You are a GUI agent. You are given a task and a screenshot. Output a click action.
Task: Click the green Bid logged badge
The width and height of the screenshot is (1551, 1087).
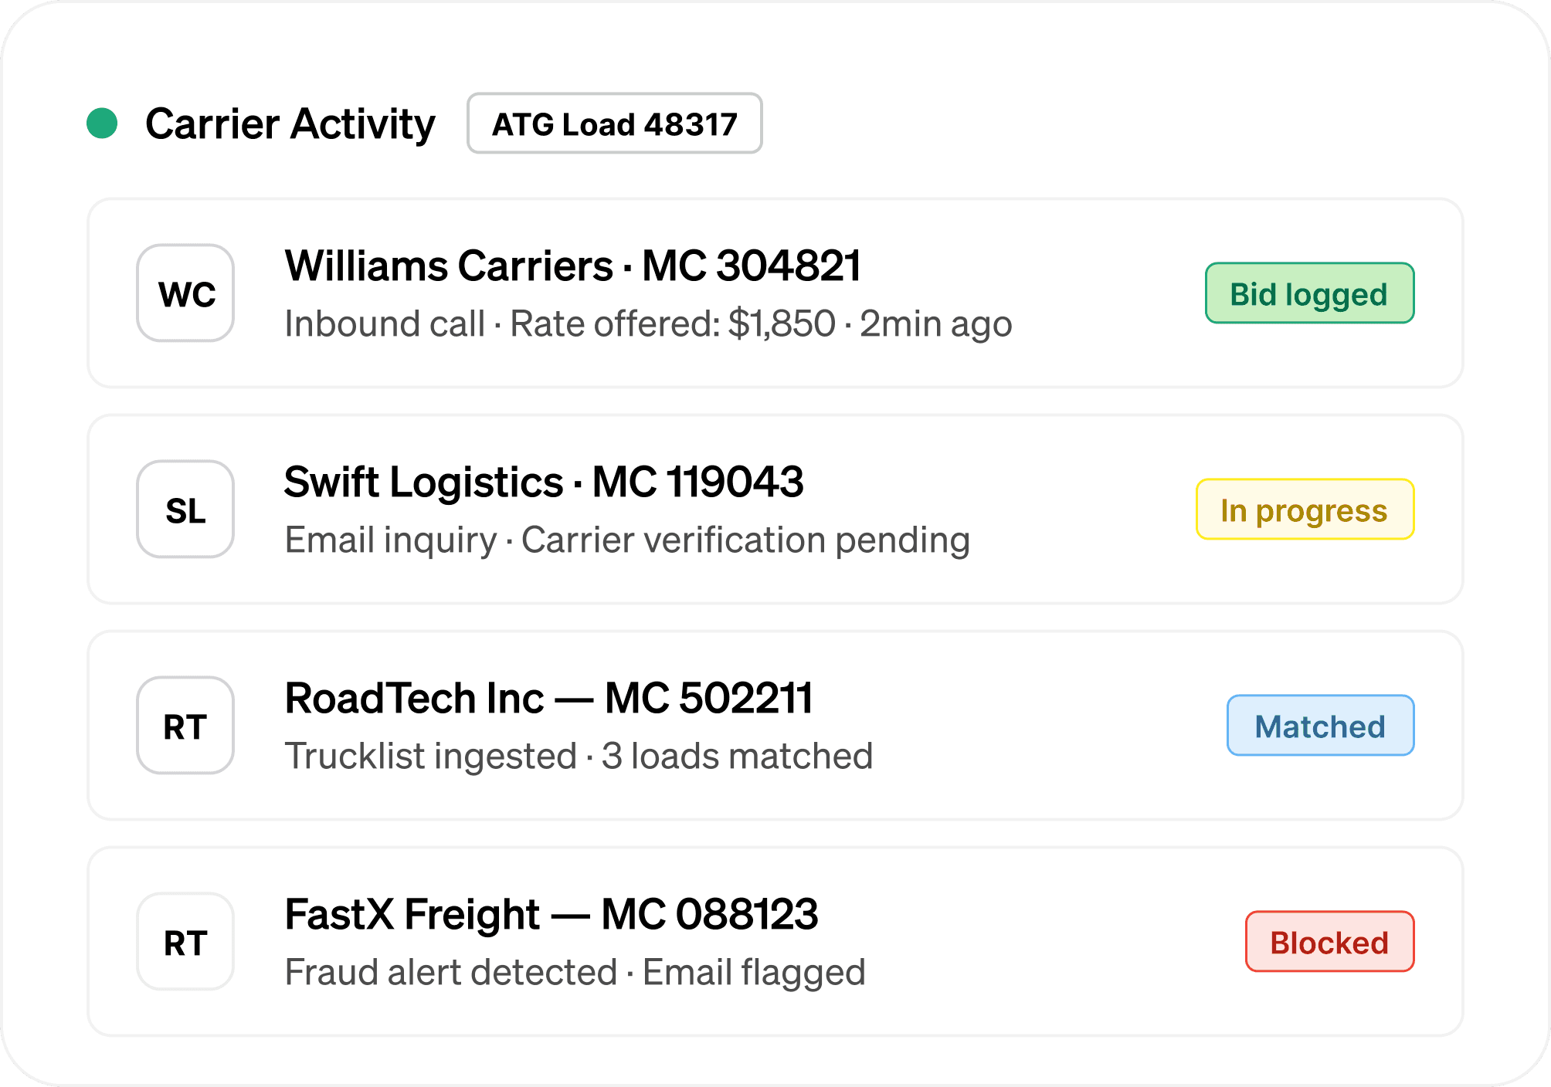point(1309,293)
